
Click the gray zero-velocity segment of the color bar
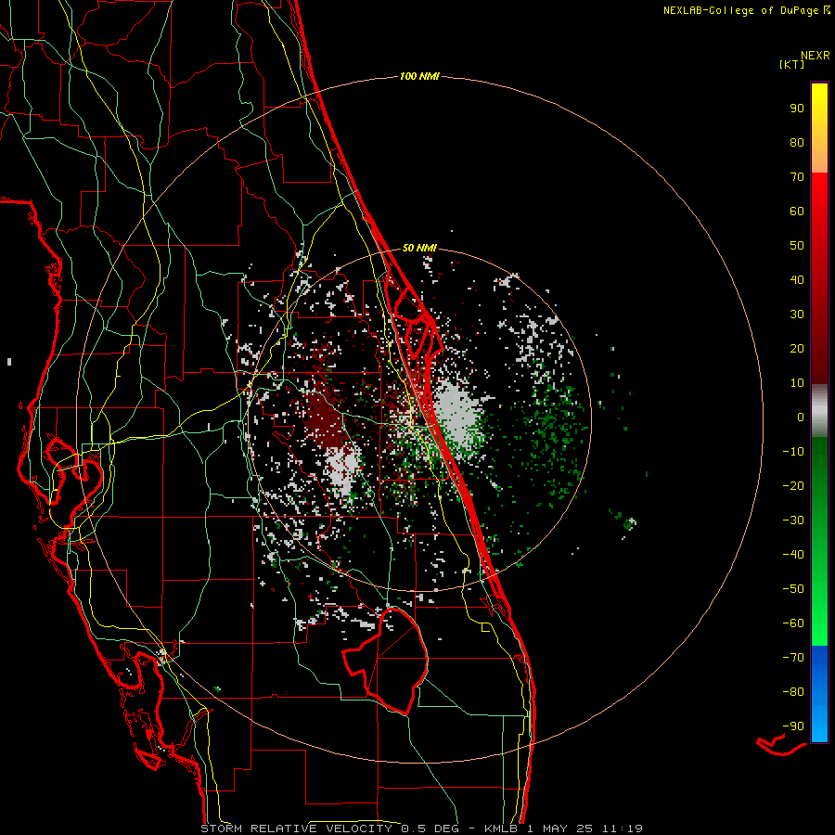click(x=819, y=411)
